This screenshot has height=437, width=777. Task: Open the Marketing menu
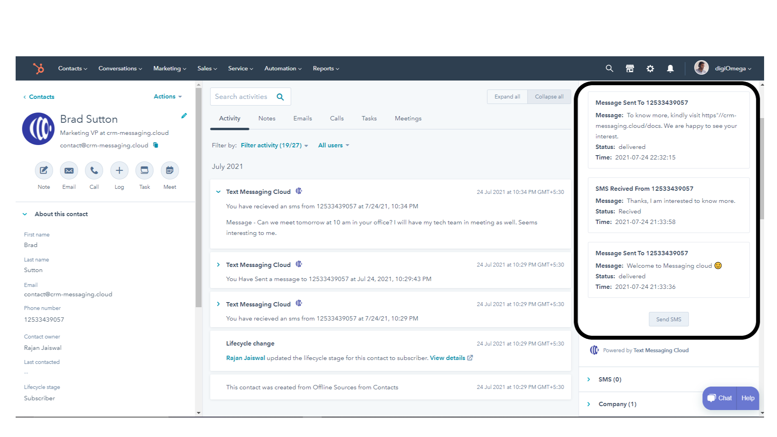tap(170, 68)
